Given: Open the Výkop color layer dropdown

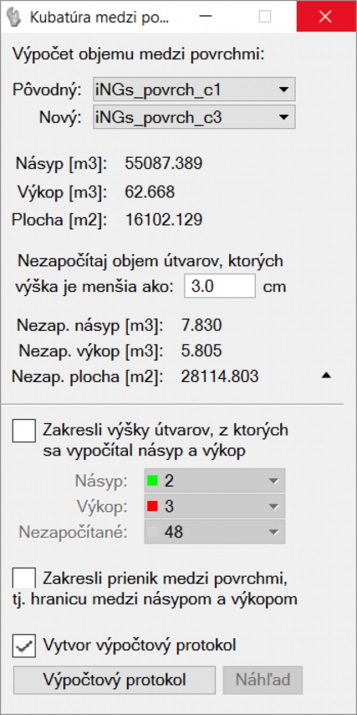Looking at the screenshot, I should pos(215,506).
